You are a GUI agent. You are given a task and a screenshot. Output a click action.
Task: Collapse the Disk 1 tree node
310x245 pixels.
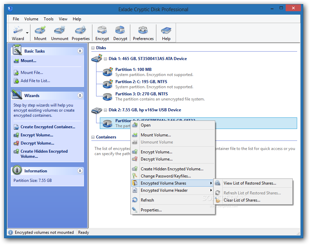click(105, 59)
